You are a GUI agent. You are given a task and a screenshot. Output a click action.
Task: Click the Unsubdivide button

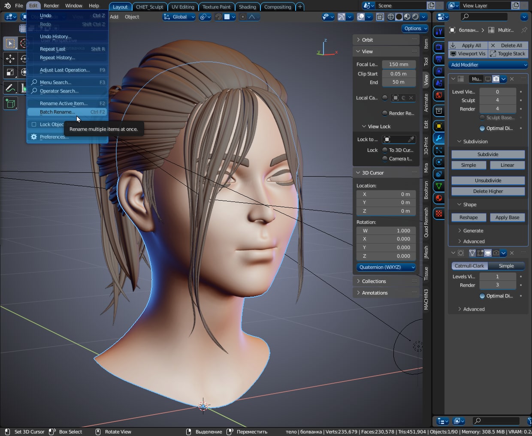point(488,180)
